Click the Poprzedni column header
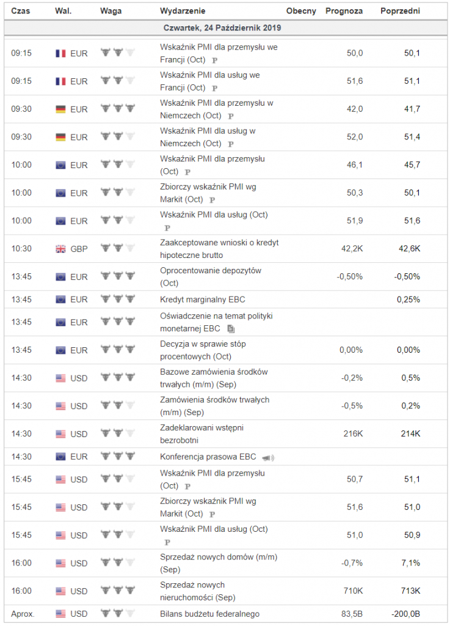Viewport: 450px width, 626px height. coord(400,11)
